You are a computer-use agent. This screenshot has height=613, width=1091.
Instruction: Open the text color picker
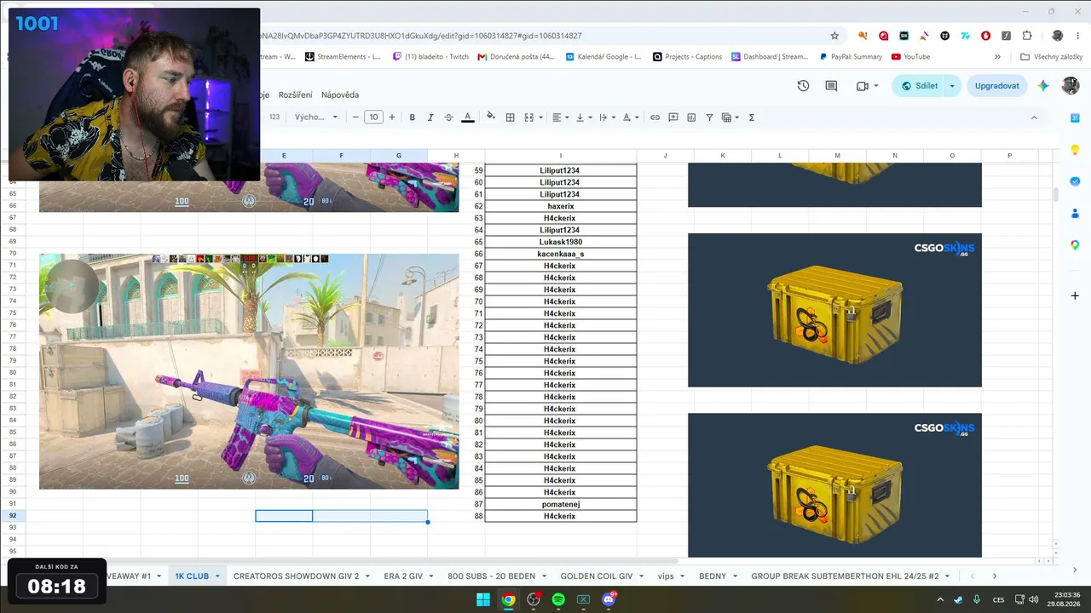467,117
